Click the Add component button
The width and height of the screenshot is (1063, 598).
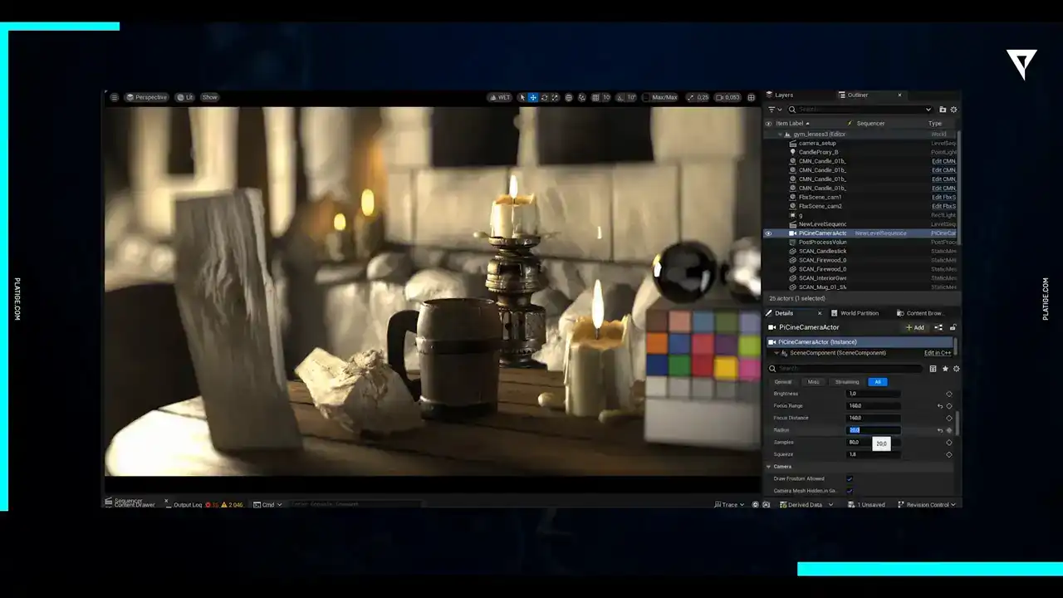[914, 327]
